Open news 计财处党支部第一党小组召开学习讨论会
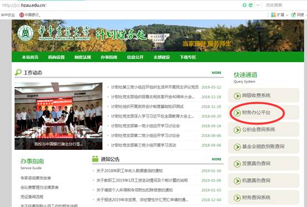Screen dimensions: 307x207 click(x=145, y=126)
